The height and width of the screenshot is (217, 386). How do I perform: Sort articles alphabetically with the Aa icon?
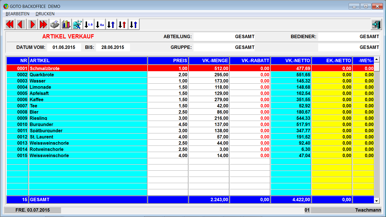coord(99,25)
